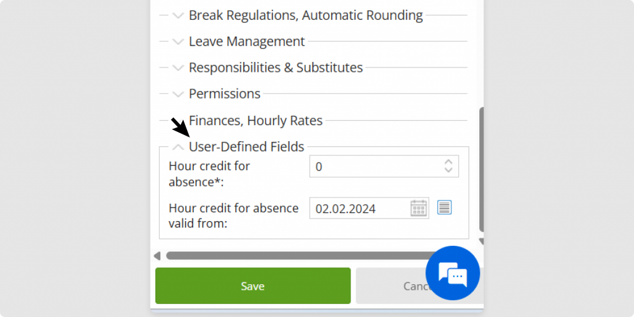Focus the Hour credit for absence field
The height and width of the screenshot is (317, 634).
coord(375,167)
